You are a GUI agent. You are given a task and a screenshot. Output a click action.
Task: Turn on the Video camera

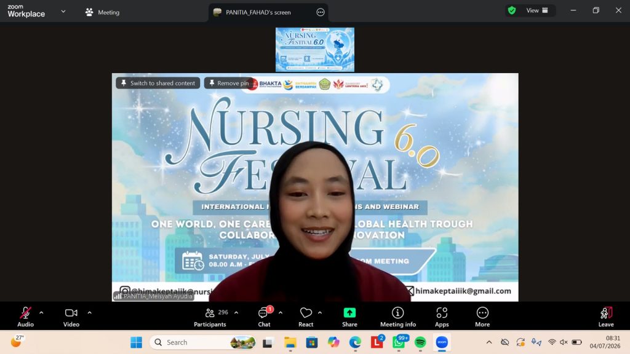(x=71, y=317)
